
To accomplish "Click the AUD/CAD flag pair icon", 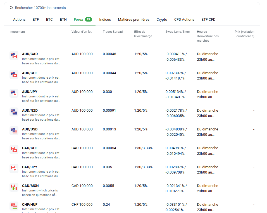I will tap(14, 55).
